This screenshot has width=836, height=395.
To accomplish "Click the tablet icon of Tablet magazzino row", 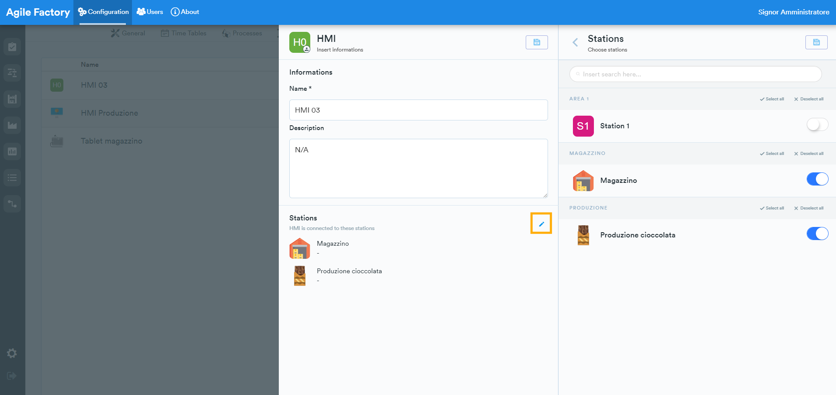I will pyautogui.click(x=57, y=141).
